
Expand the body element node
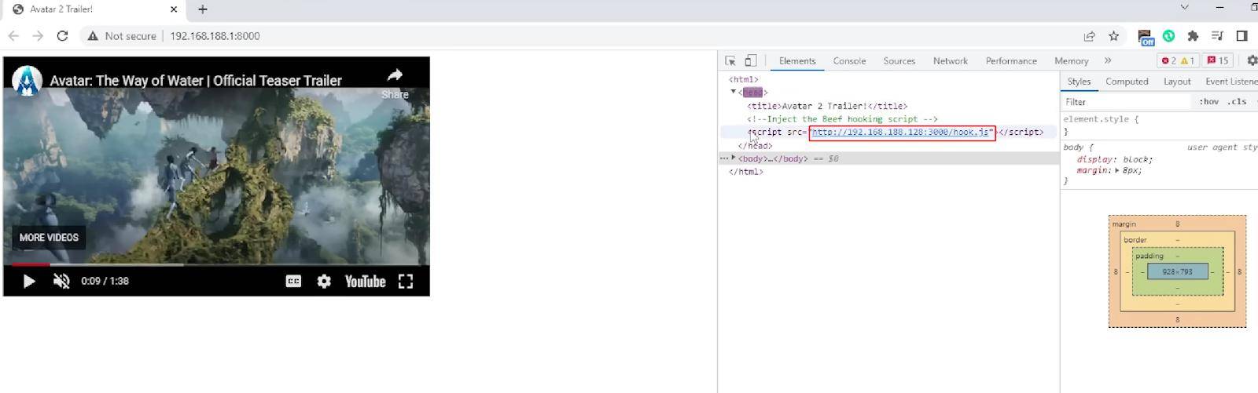tap(734, 158)
